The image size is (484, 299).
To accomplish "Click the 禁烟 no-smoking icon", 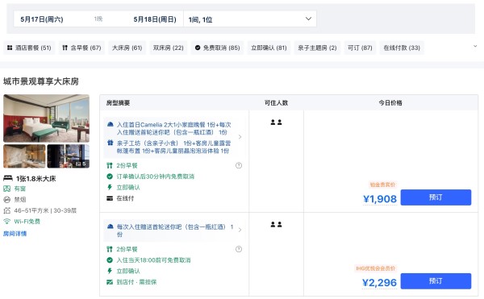I will (x=6, y=200).
